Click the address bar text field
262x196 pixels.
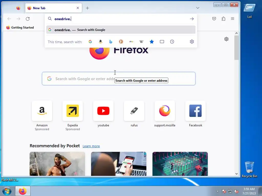point(121,19)
